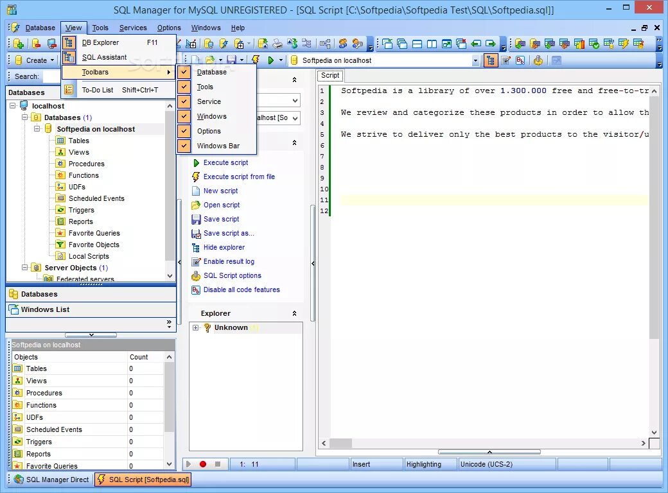The height and width of the screenshot is (493, 668).
Task: Click the printer icon in the toolbar
Action: click(x=277, y=44)
